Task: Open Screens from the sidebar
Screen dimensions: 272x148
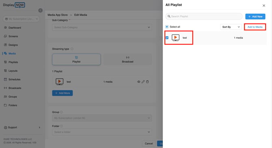Action: point(13,36)
